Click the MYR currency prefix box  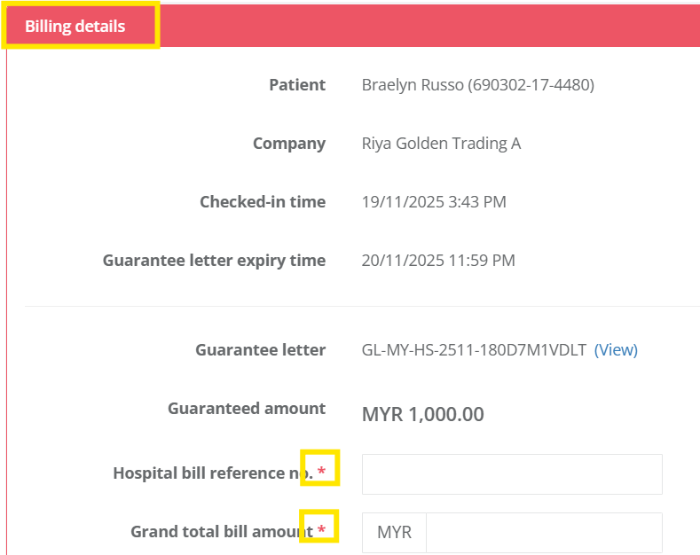[x=394, y=533]
